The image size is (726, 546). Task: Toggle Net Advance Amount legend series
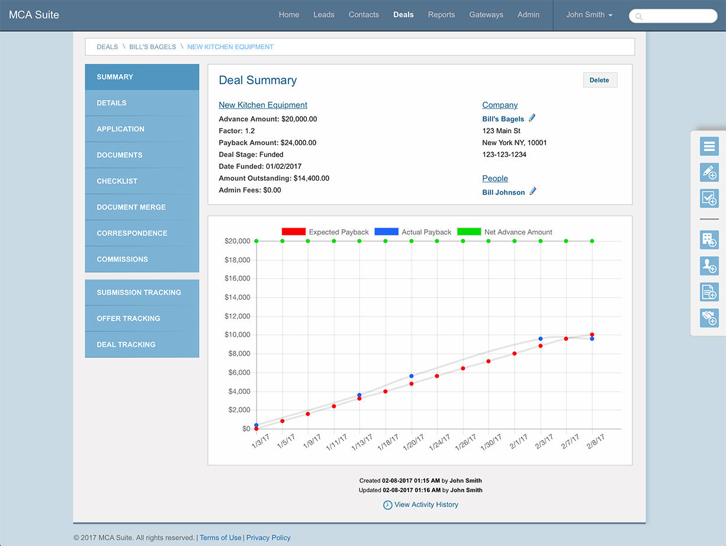[x=505, y=232]
